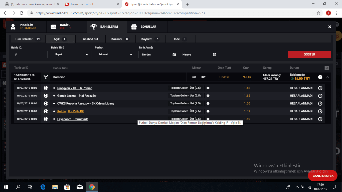Open the Mail app from taskbar

click(80, 187)
